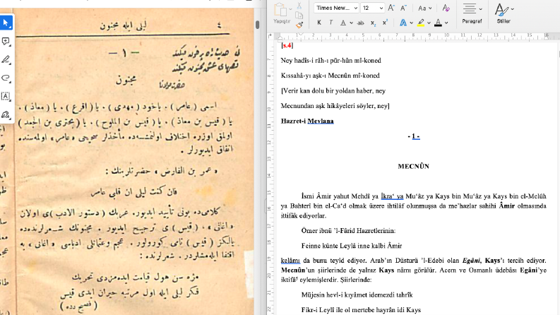Click the heading MECNÛN in document

tap(414, 167)
